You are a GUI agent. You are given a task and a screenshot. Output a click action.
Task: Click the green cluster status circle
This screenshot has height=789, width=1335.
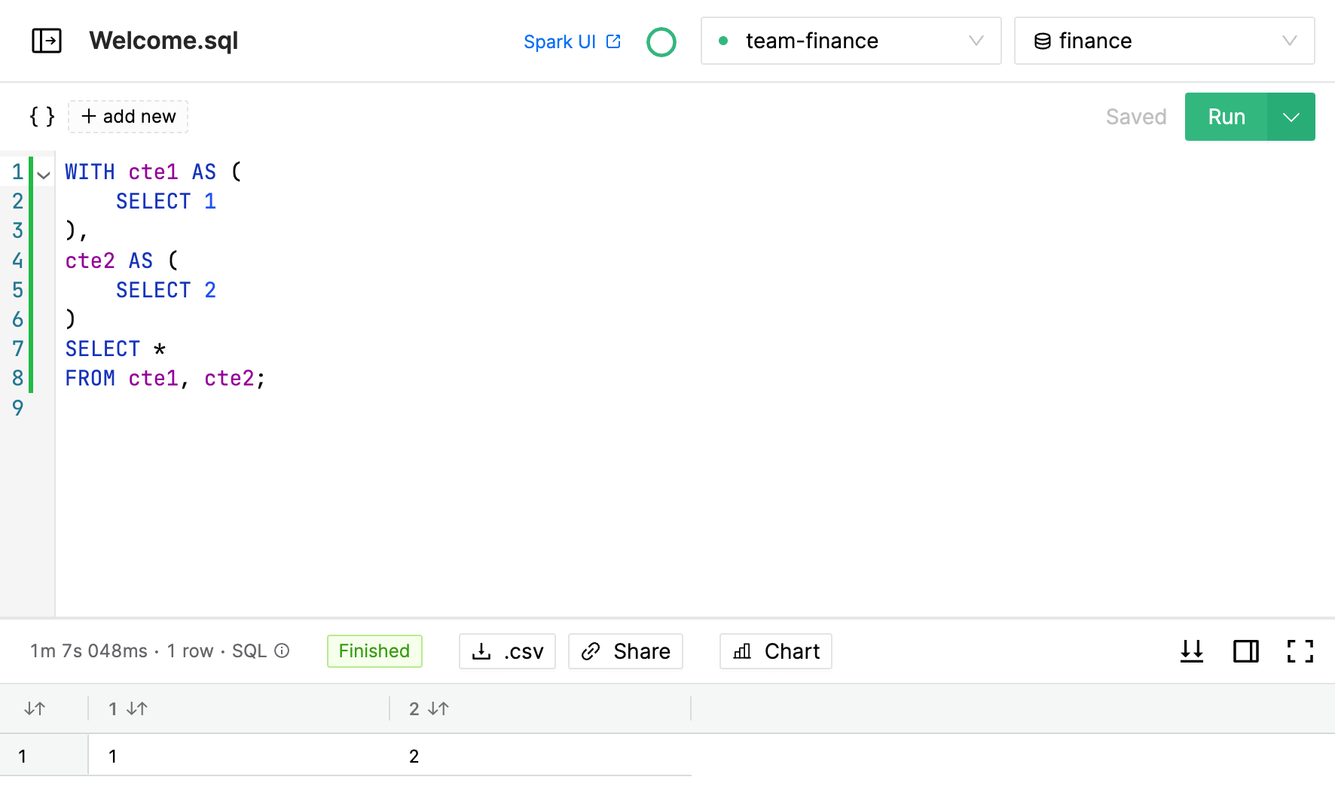(661, 41)
